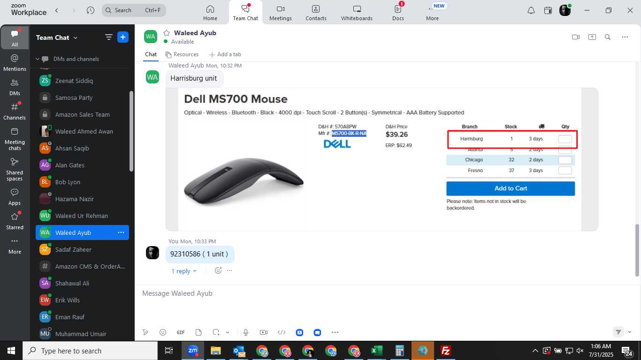The width and height of the screenshot is (641, 360).
Task: Open Channels in the left sidebar
Action: [x=15, y=112]
